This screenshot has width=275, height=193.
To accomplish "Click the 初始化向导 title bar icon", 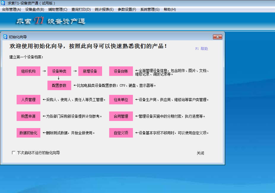I will click(x=5, y=37).
